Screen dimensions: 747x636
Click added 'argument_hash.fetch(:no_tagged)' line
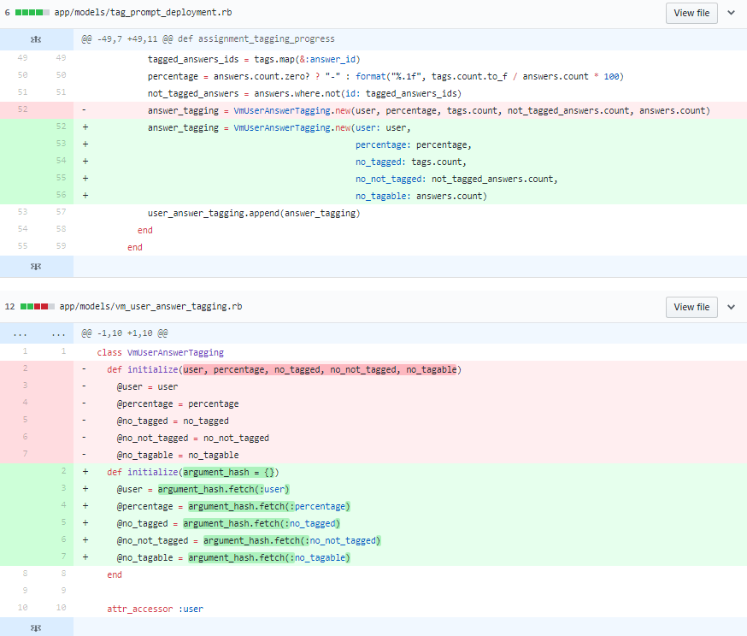[x=410, y=523]
